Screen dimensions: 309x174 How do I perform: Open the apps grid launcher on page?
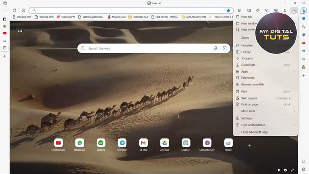coord(20,30)
